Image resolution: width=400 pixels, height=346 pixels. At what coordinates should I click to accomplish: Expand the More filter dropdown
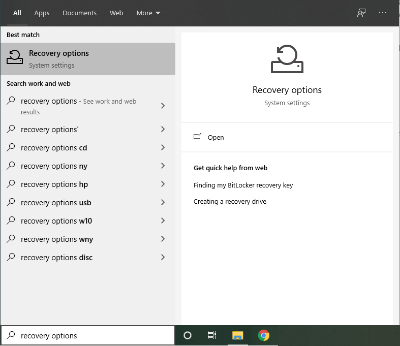pos(148,13)
